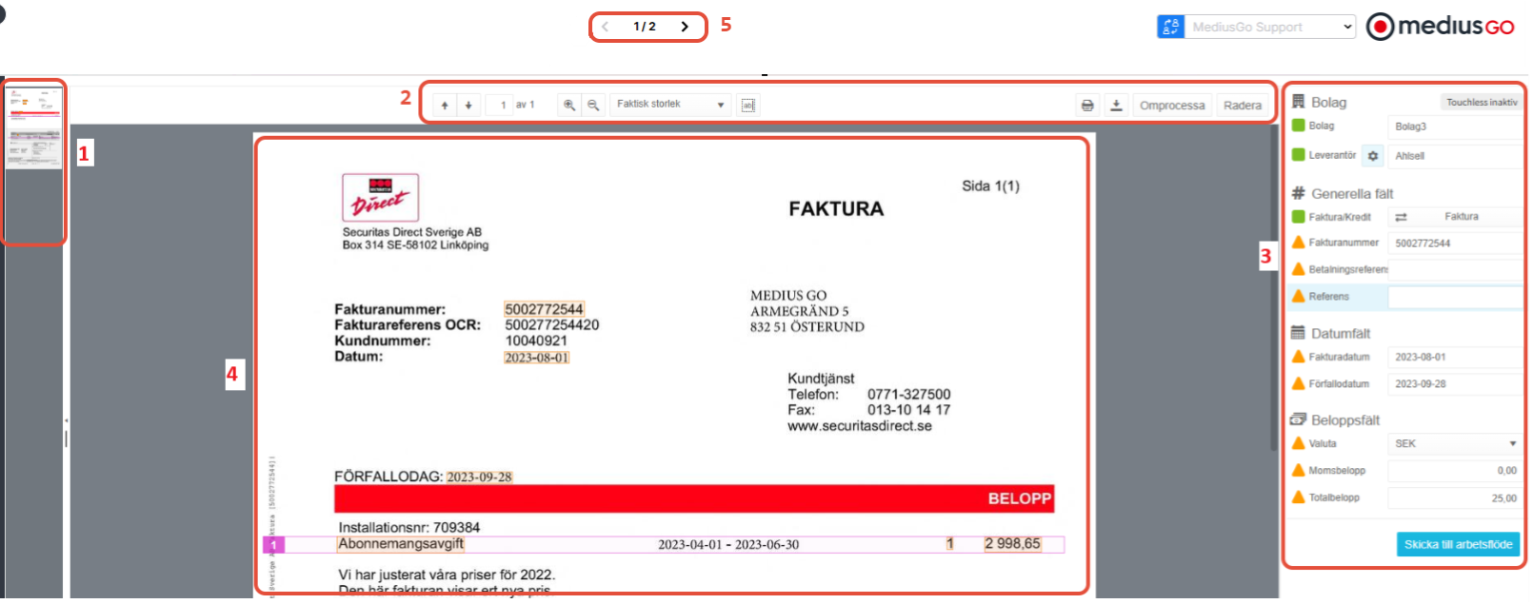Click the Totalbelopp field showing 25,00
This screenshot has width=1533, height=604.
pos(1455,498)
